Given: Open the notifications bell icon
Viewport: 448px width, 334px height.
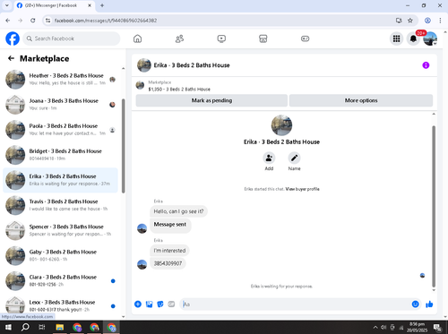Looking at the screenshot, I should [x=413, y=39].
